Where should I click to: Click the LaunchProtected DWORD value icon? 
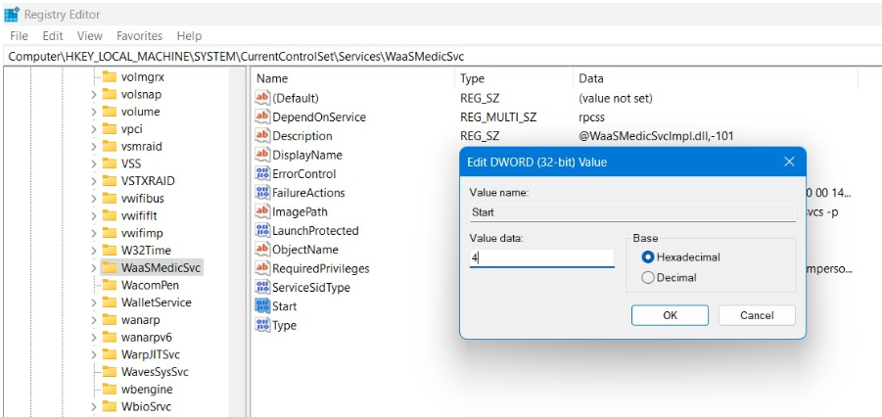pyautogui.click(x=262, y=230)
